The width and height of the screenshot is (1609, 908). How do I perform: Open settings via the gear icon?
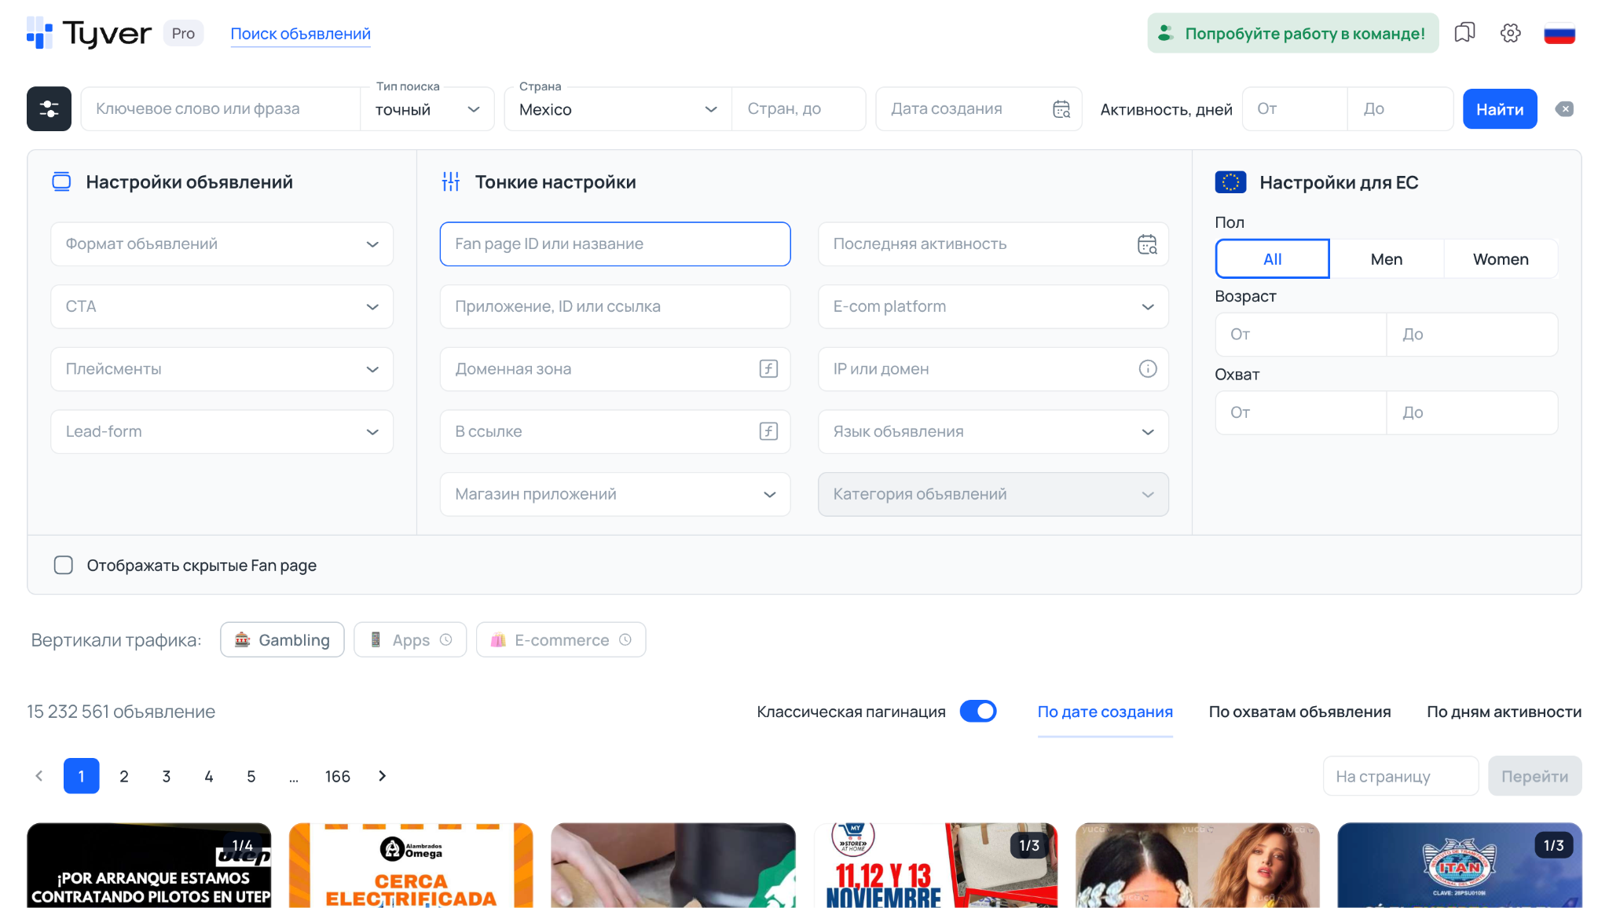(x=1510, y=33)
